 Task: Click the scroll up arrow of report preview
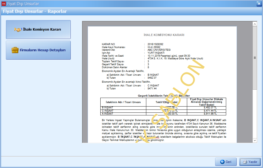[x=255, y=24]
